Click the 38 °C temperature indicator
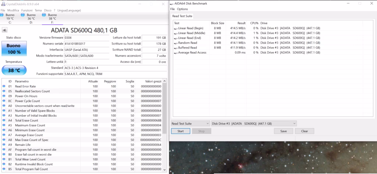 pos(14,70)
